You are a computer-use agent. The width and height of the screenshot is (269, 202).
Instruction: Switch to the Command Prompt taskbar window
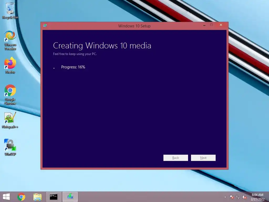pyautogui.click(x=54, y=197)
